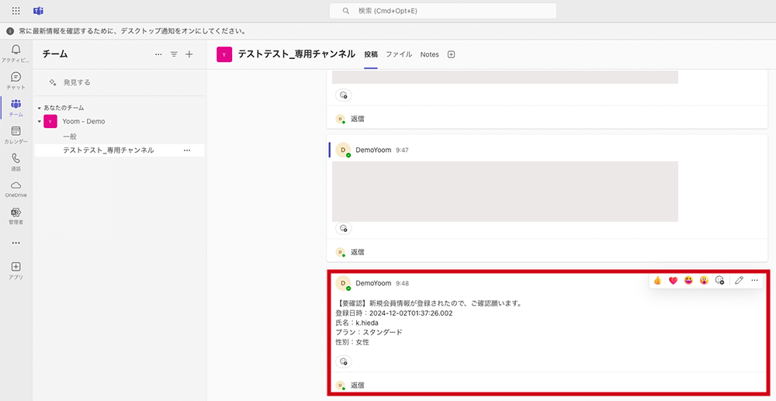Open アクティビティ bell in sidebar
The height and width of the screenshot is (401, 776).
(x=16, y=54)
